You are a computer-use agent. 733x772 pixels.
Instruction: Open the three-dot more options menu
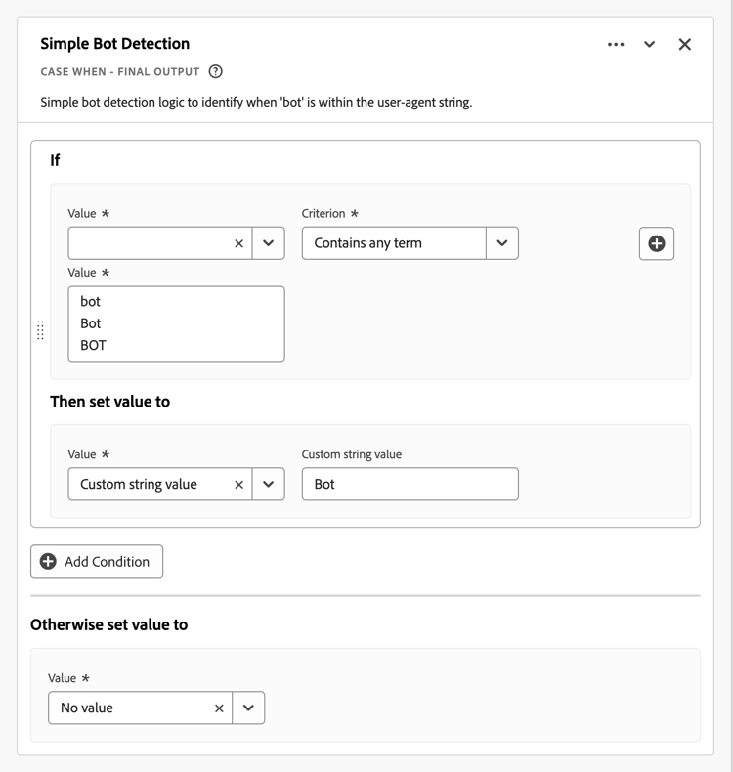pyautogui.click(x=616, y=44)
